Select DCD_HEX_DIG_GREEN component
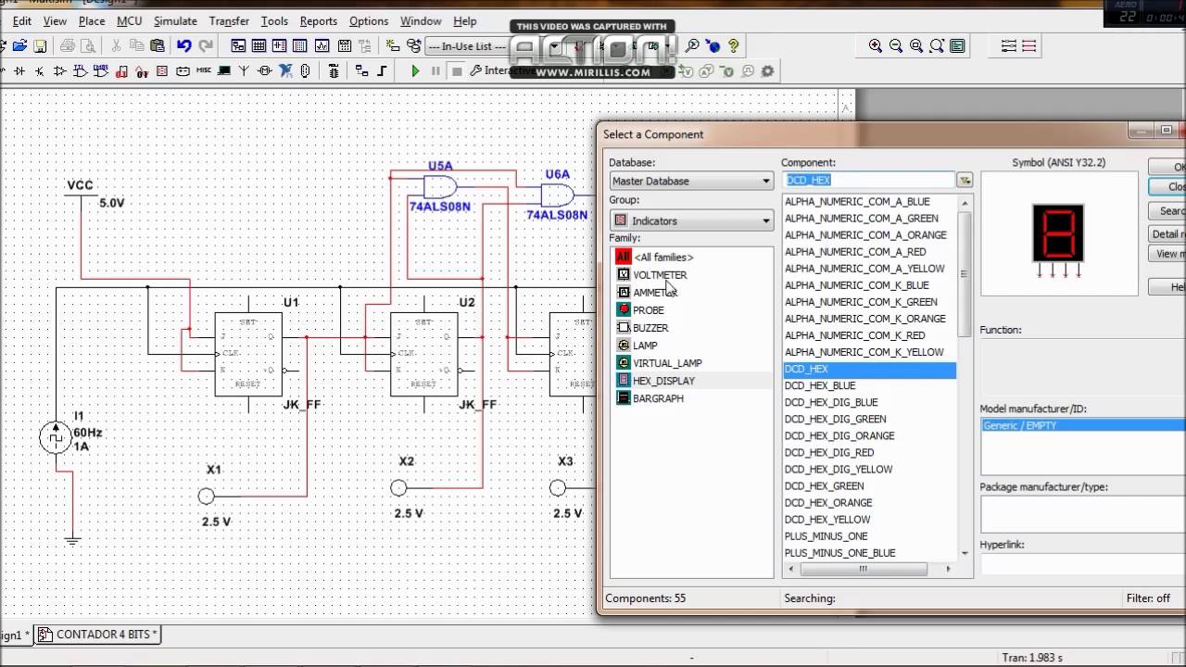Image resolution: width=1186 pixels, height=667 pixels. click(x=836, y=419)
